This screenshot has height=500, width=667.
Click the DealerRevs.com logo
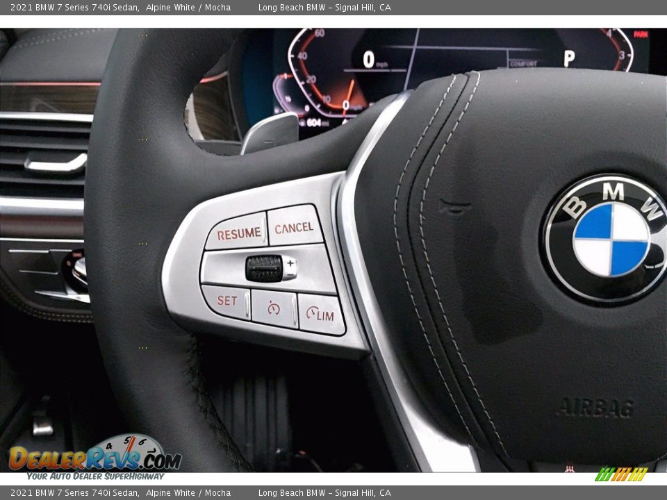click(95, 458)
